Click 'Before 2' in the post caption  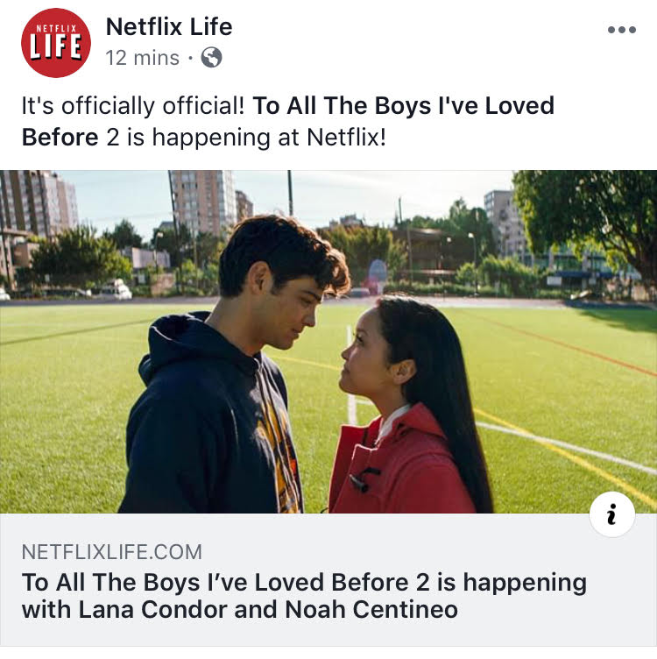click(x=71, y=138)
